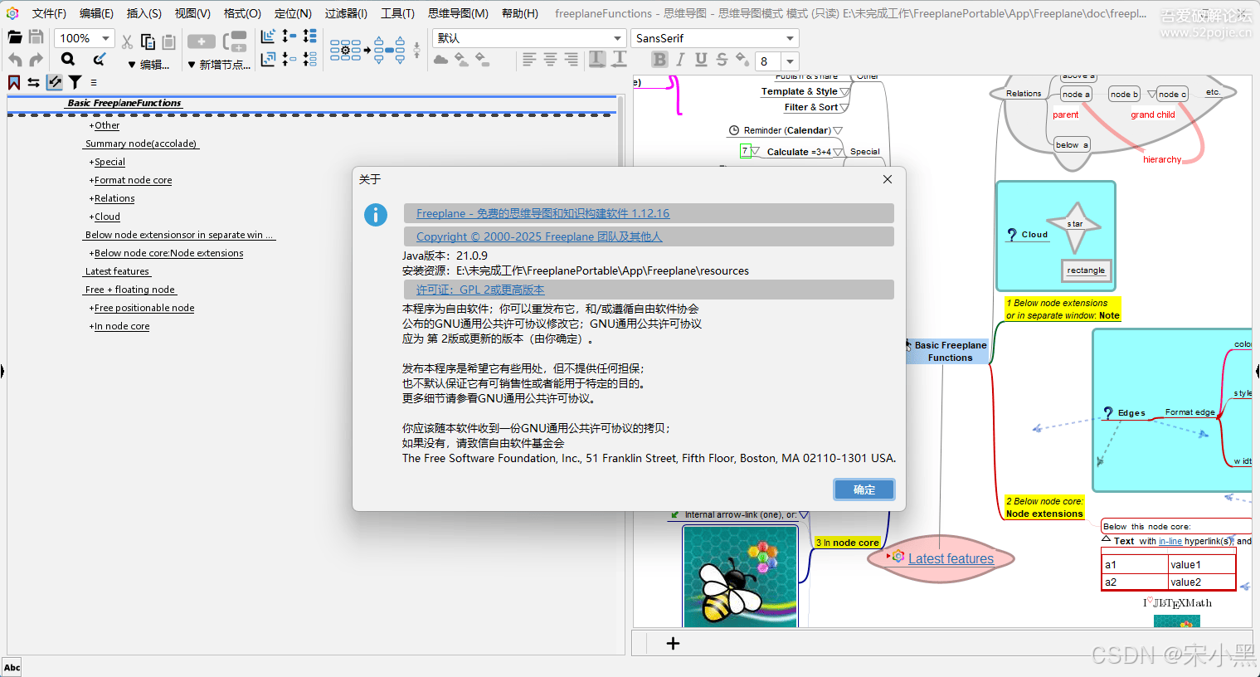Viewport: 1260px width, 677px height.
Task: Open the 插入(S) menu
Action: [x=144, y=13]
